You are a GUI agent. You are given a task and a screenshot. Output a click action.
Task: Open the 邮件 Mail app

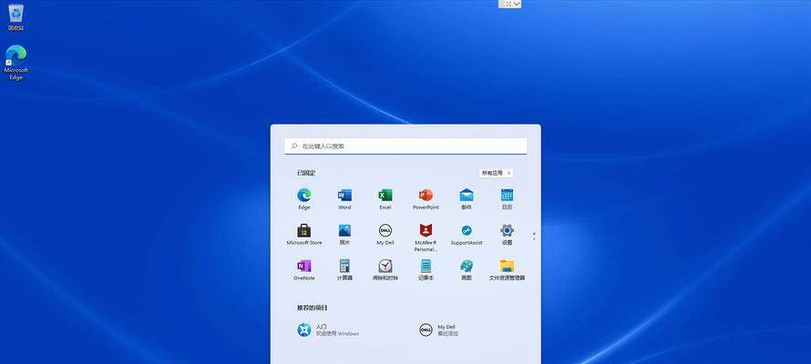(467, 198)
